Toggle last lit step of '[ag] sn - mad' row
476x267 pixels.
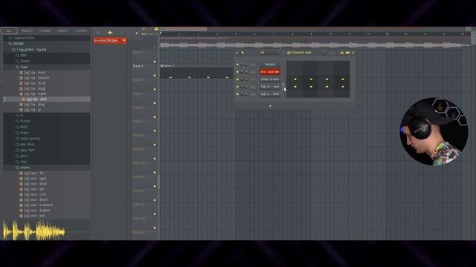point(343,87)
